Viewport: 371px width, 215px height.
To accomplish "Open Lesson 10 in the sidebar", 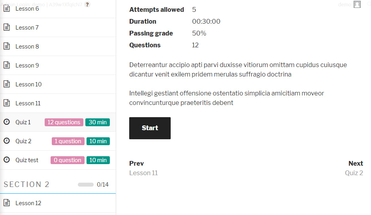I will click(x=28, y=84).
